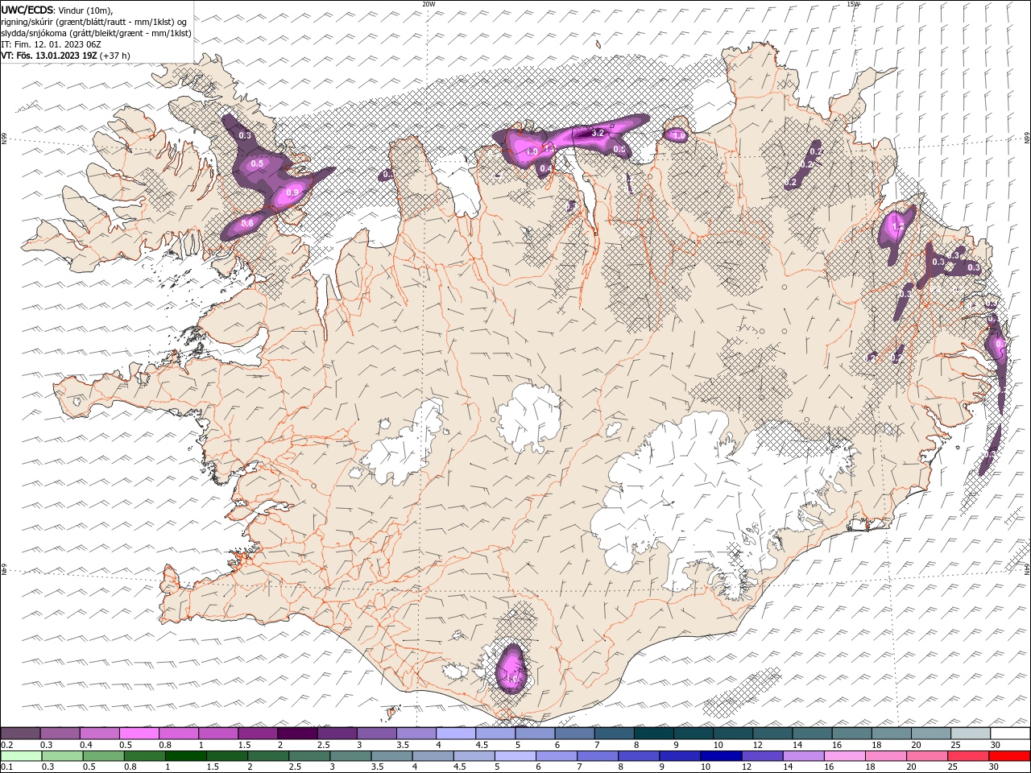Click the 0.9 value in the pink Westfjords blob
The image size is (1031, 773).
coord(292,192)
